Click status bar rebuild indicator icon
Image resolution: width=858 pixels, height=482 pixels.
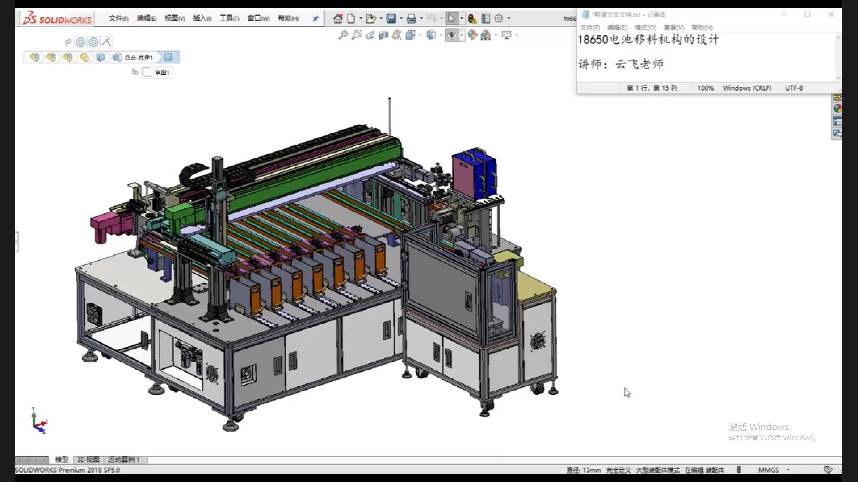739,470
